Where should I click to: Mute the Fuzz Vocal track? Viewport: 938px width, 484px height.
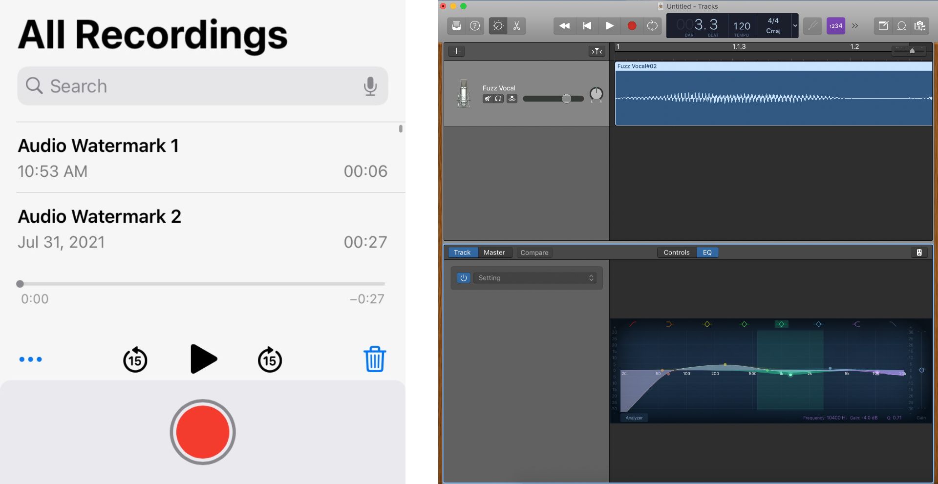pos(488,99)
